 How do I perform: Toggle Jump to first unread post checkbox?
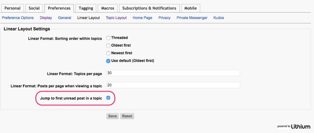(x=108, y=98)
